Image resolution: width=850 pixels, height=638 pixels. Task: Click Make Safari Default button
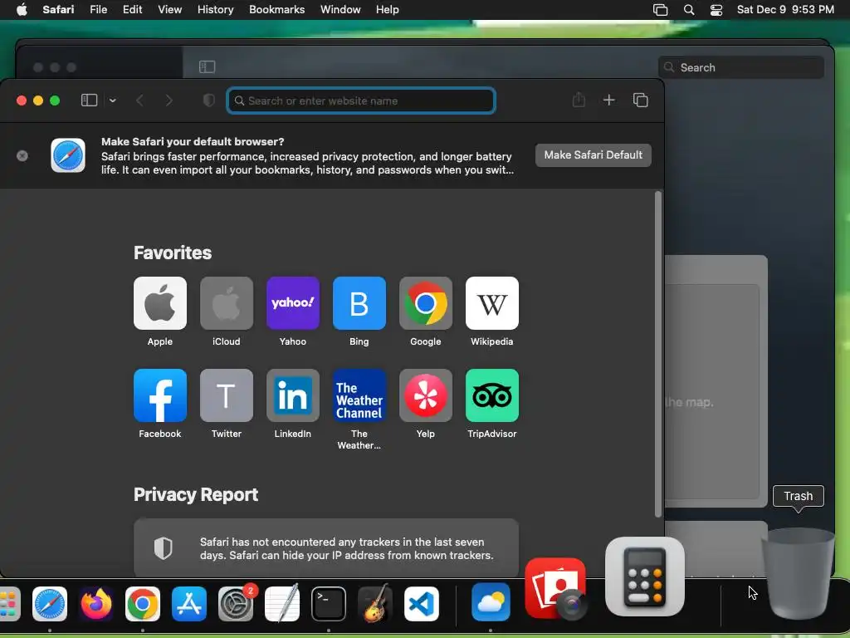(x=593, y=155)
